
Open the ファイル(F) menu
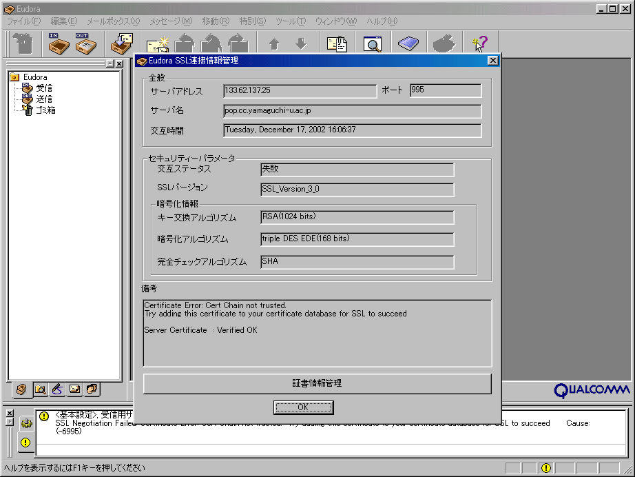click(x=24, y=21)
